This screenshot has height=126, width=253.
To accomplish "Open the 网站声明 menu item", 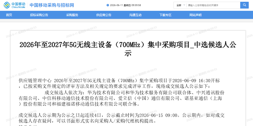I will coord(196,15).
